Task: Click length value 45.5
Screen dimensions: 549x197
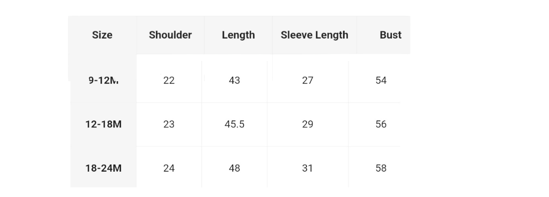Action: coord(234,124)
